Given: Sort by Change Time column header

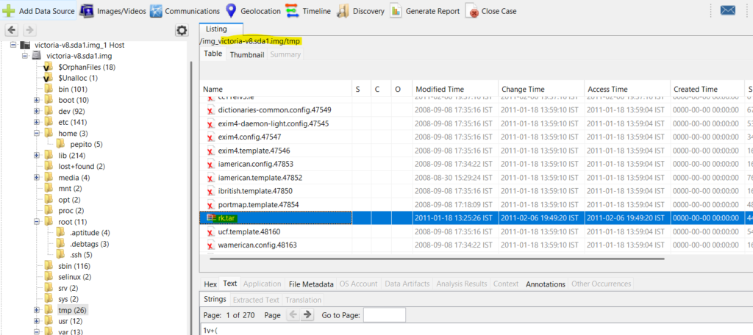Looking at the screenshot, I should (541, 89).
